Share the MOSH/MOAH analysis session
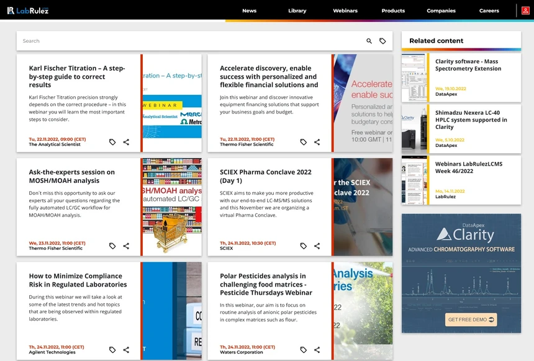This screenshot has width=534, height=361. pyautogui.click(x=126, y=246)
